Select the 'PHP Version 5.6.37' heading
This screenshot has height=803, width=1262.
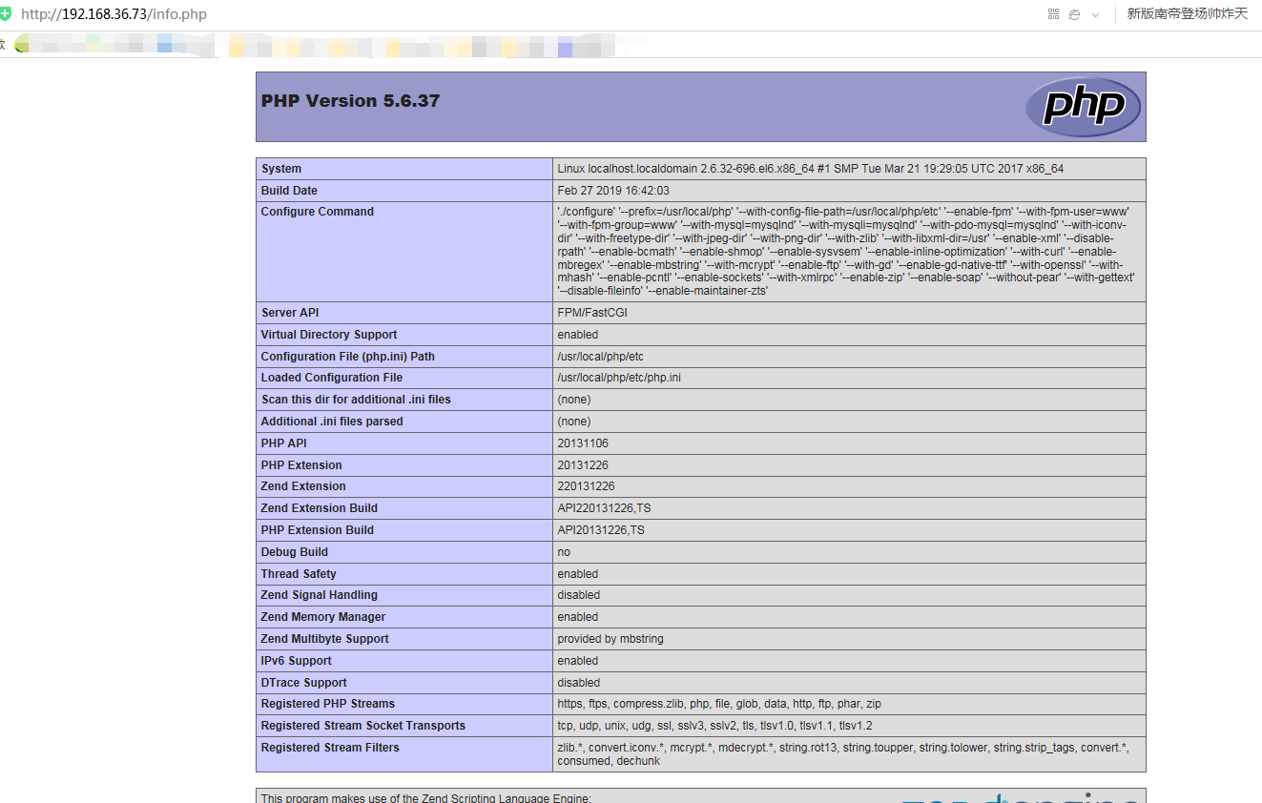pyautogui.click(x=350, y=101)
